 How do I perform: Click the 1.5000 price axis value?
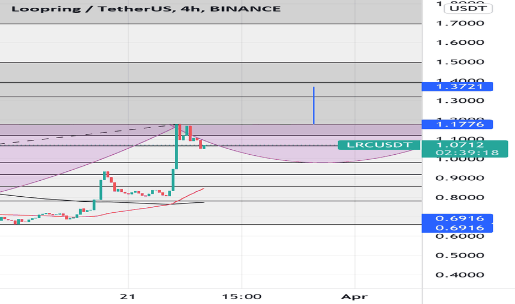(460, 62)
